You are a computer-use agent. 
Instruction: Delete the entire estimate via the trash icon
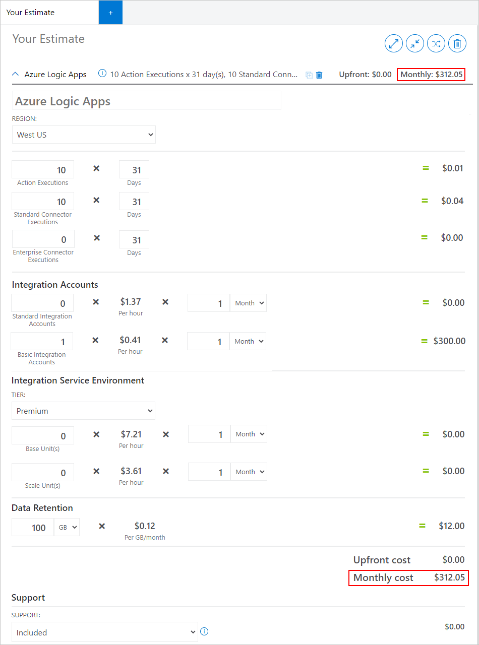pyautogui.click(x=457, y=43)
